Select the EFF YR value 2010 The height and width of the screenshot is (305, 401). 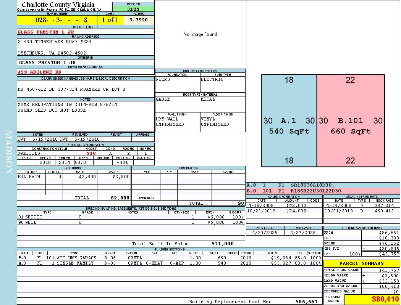[x=45, y=162]
